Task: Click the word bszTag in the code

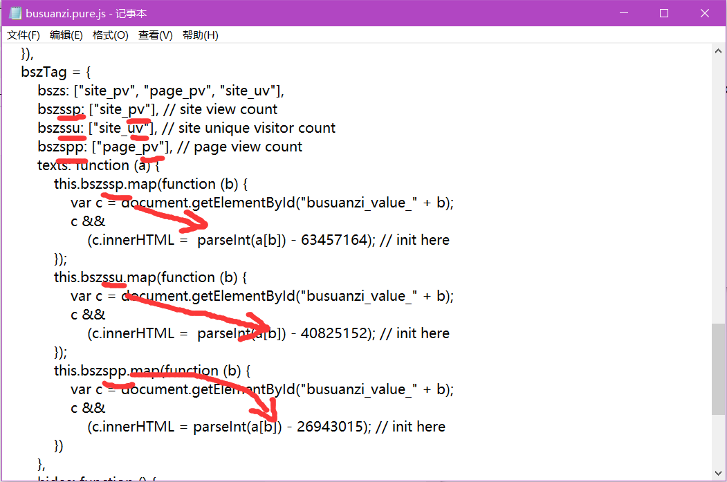Action: (x=44, y=72)
